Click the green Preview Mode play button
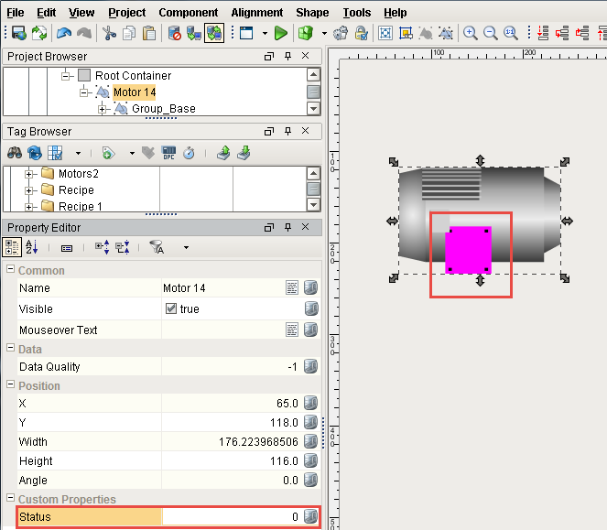Screen dimensions: 607x530 [x=280, y=33]
